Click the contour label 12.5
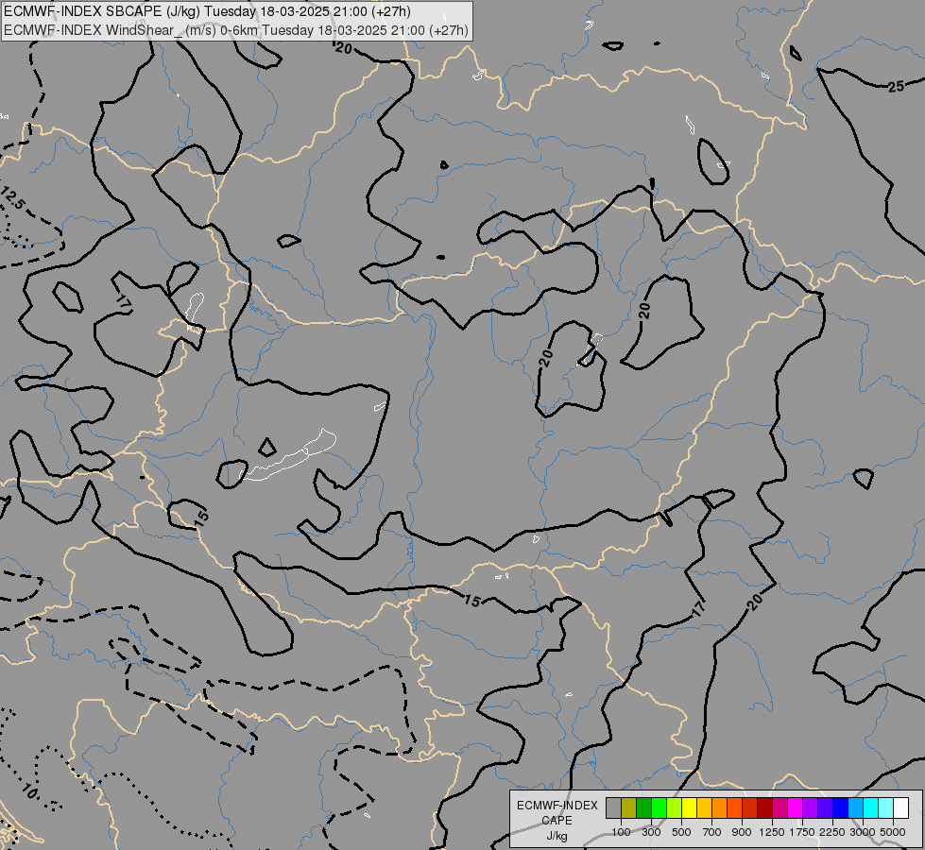925x850 pixels. (12, 198)
